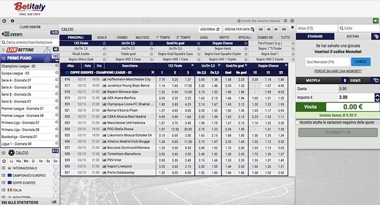
Task: Open Accedi alla versione classica link
Action: [x=258, y=21]
